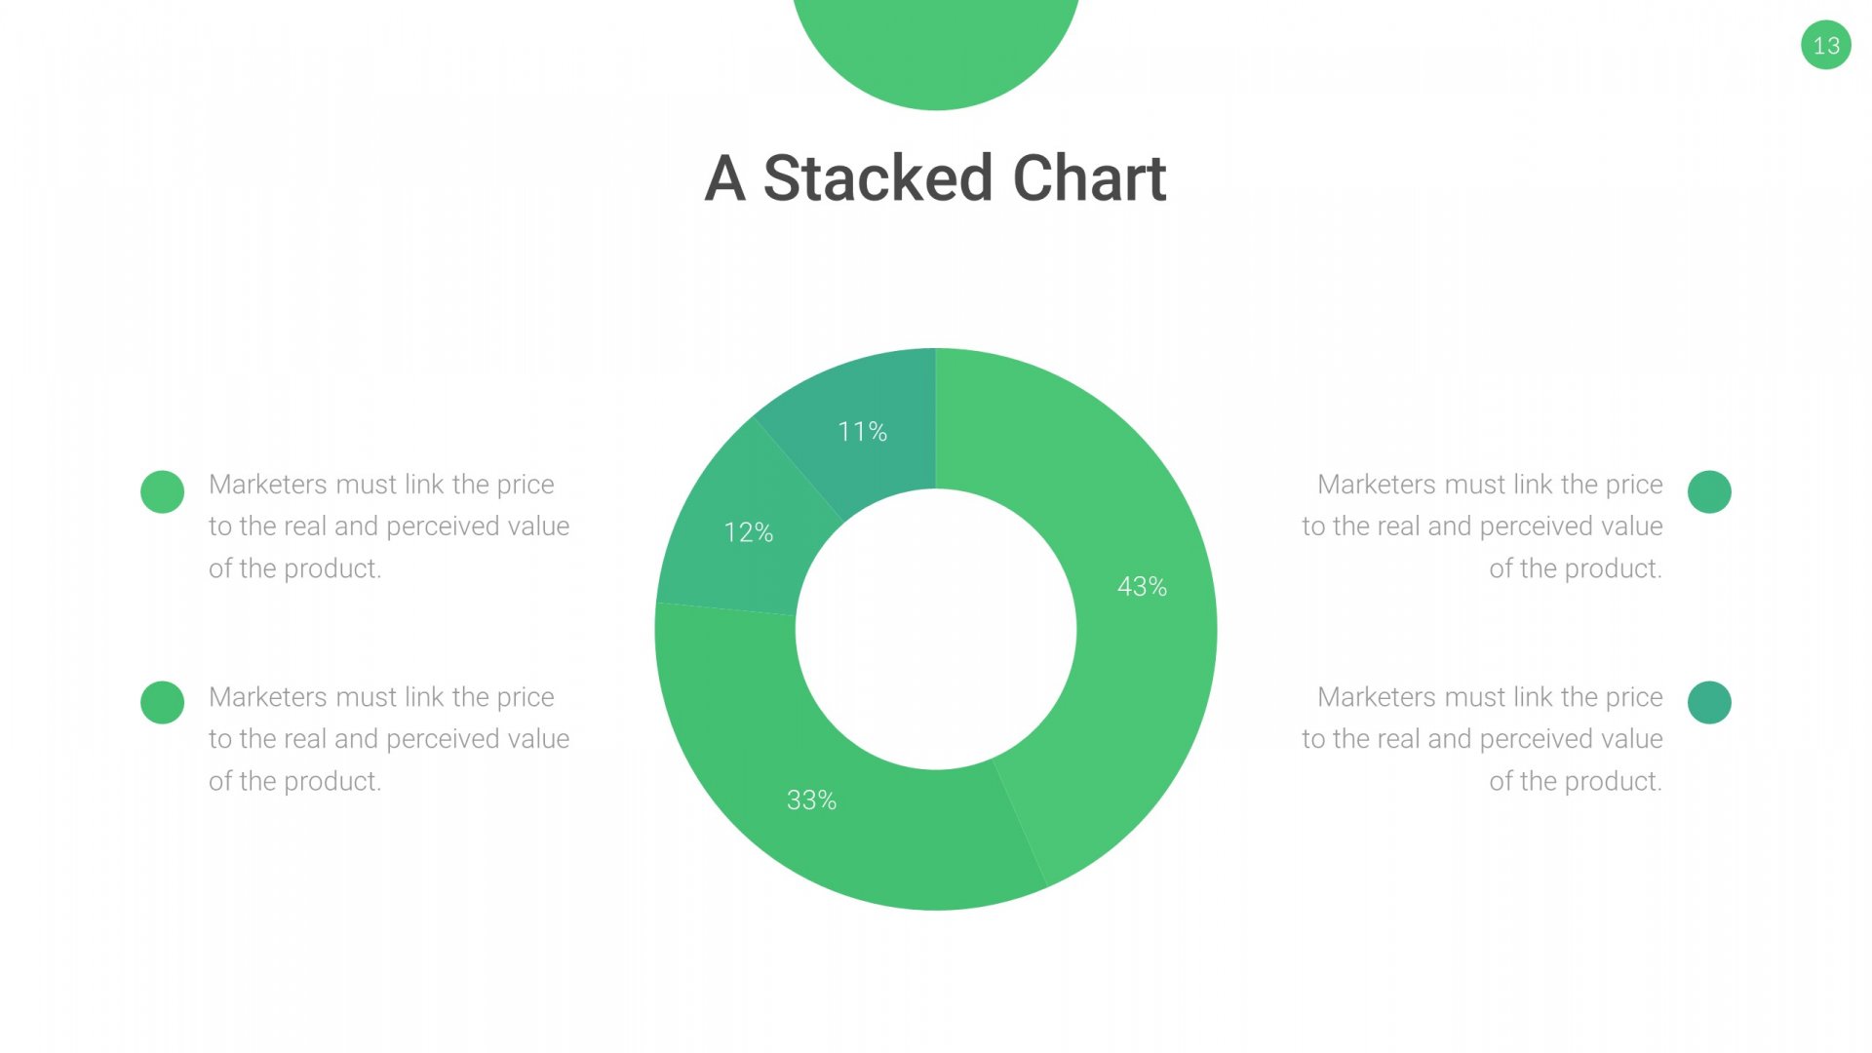This screenshot has width=1872, height=1053.
Task: Click the green half circle above the title
Action: click(x=935, y=49)
